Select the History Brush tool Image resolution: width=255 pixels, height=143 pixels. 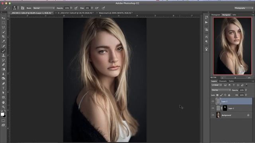[x=3, y=60]
